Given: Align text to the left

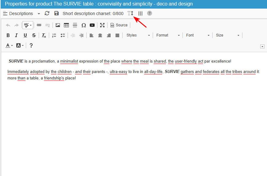Looking at the screenshot, I should [92, 35].
